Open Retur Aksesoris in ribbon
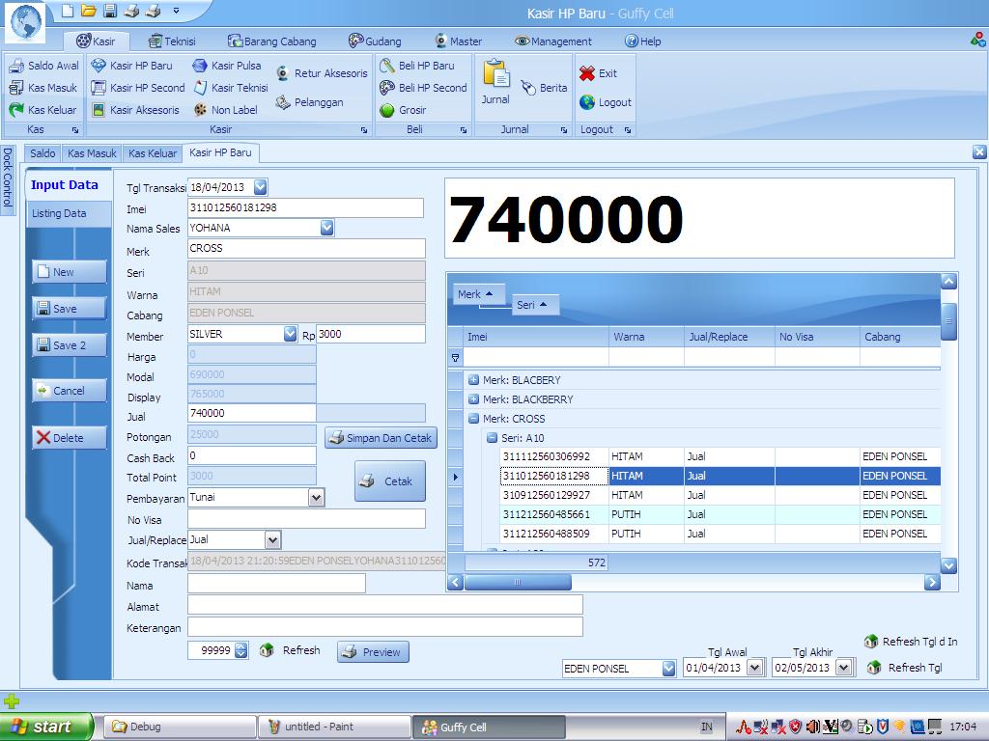The image size is (989, 741). pos(283,73)
